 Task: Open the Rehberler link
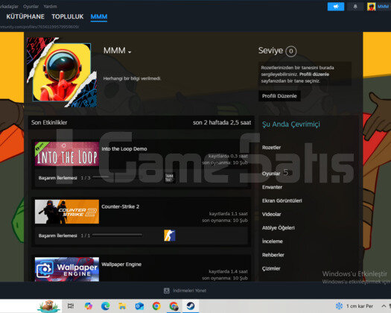coord(273,255)
